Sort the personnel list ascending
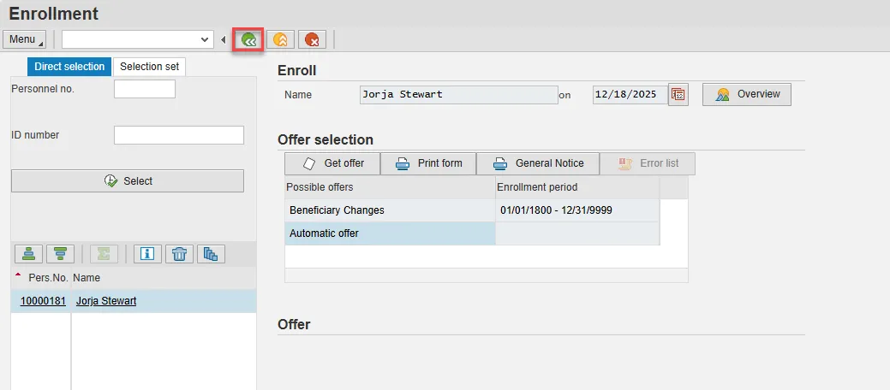This screenshot has height=390, width=890. click(x=28, y=253)
